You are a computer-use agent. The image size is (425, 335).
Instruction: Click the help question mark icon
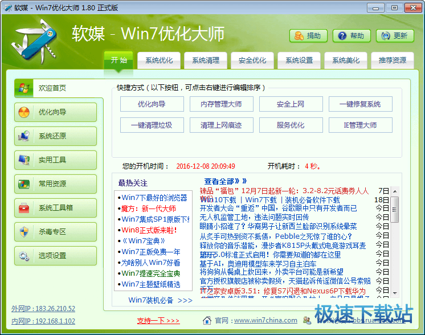click(342, 36)
